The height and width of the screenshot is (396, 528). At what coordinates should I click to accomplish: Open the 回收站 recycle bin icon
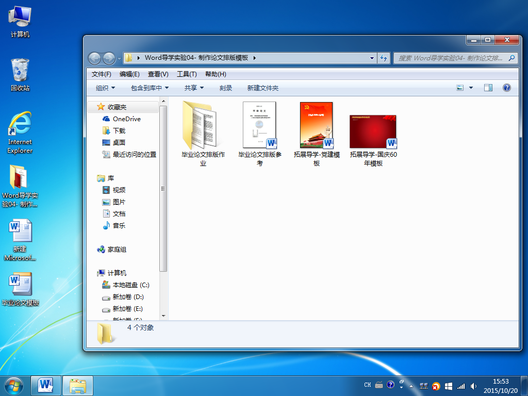coord(20,75)
